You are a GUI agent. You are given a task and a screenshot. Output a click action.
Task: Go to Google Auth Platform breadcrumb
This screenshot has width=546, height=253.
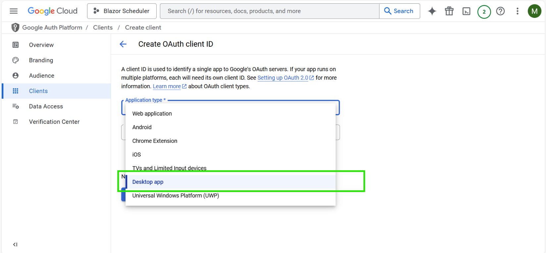click(52, 27)
